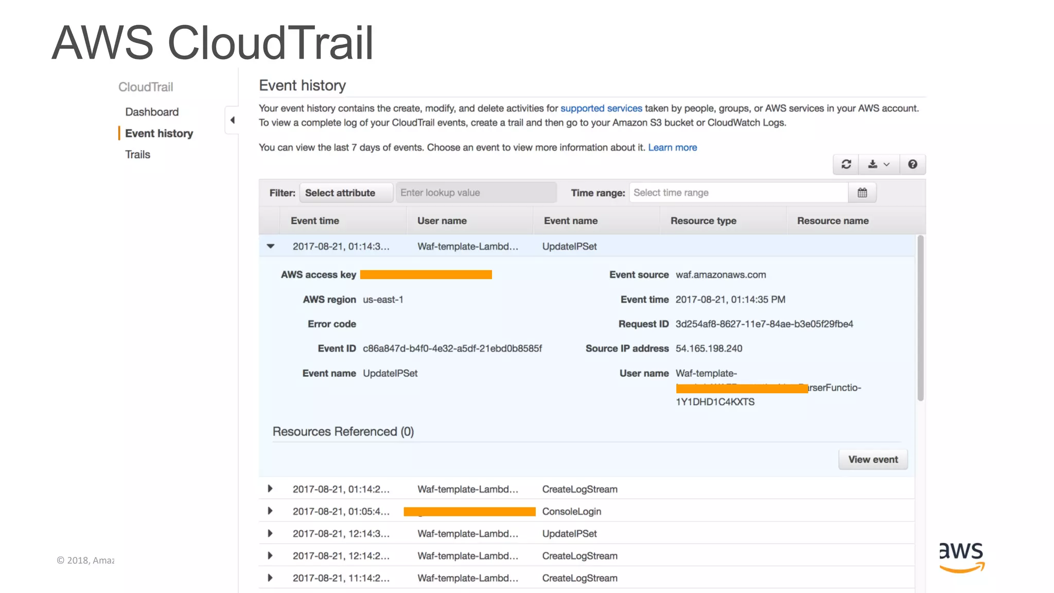This screenshot has height=593, width=1054.
Task: Open Dashboard in the sidebar
Action: 152,112
